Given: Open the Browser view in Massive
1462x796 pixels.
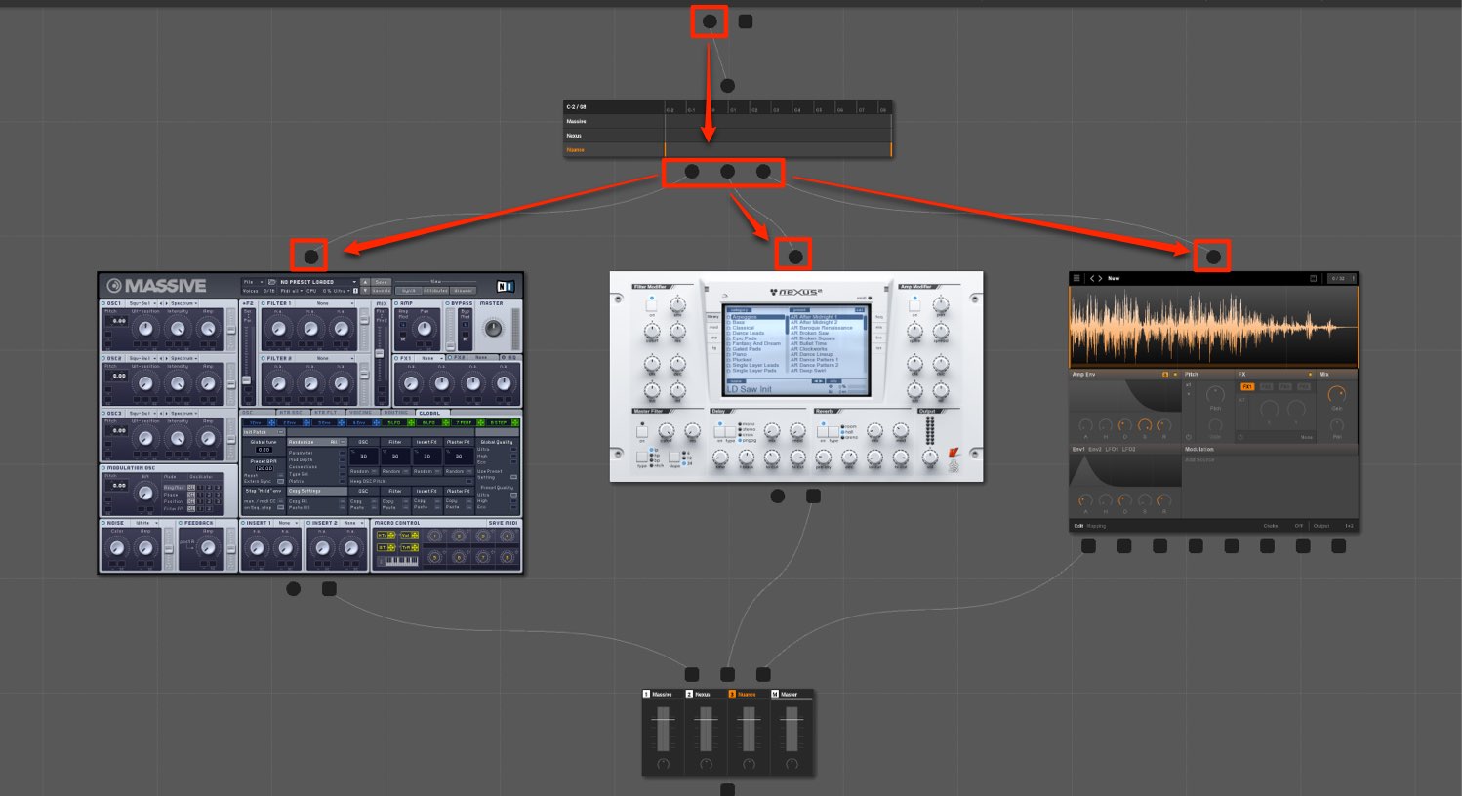Looking at the screenshot, I should pyautogui.click(x=463, y=291).
